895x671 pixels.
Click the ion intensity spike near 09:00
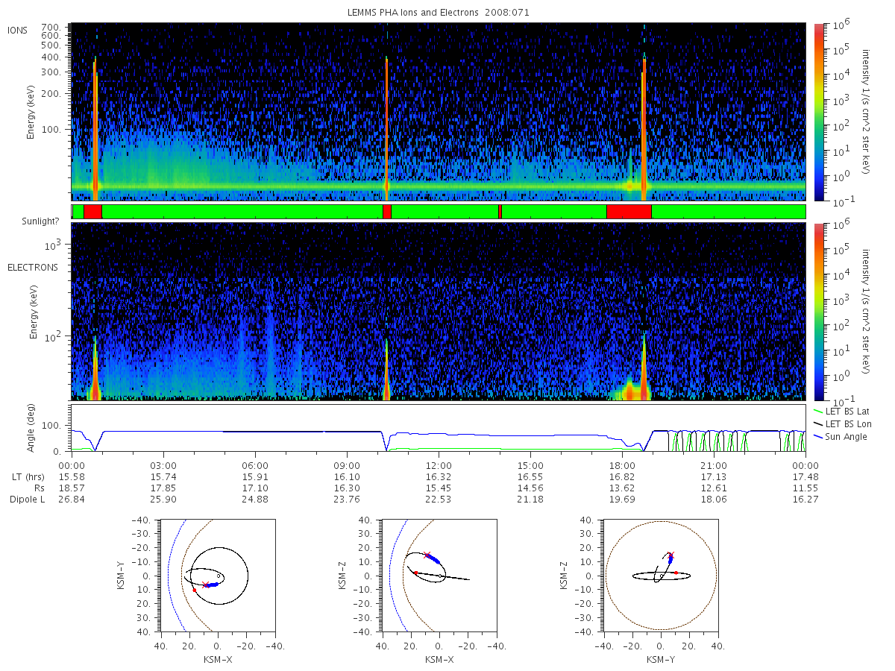click(386, 127)
